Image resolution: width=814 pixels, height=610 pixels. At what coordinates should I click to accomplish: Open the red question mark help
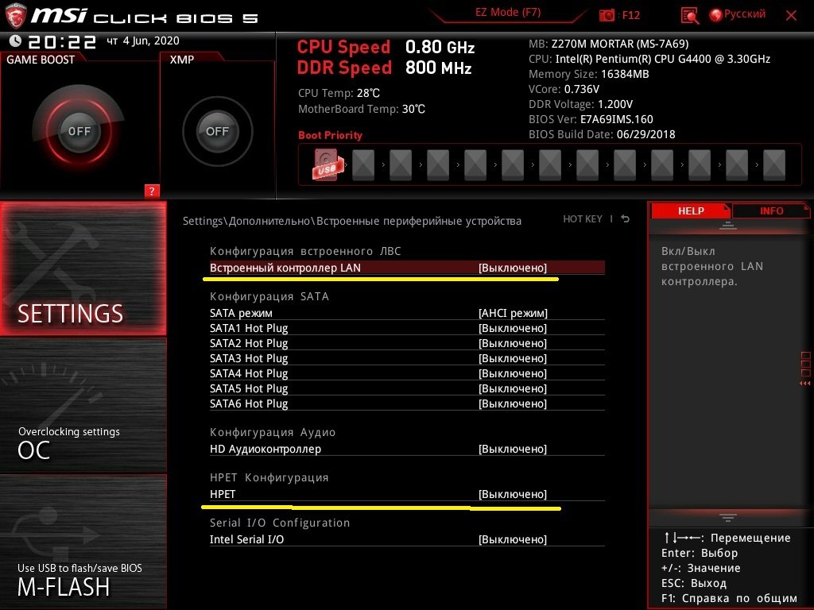click(x=152, y=191)
